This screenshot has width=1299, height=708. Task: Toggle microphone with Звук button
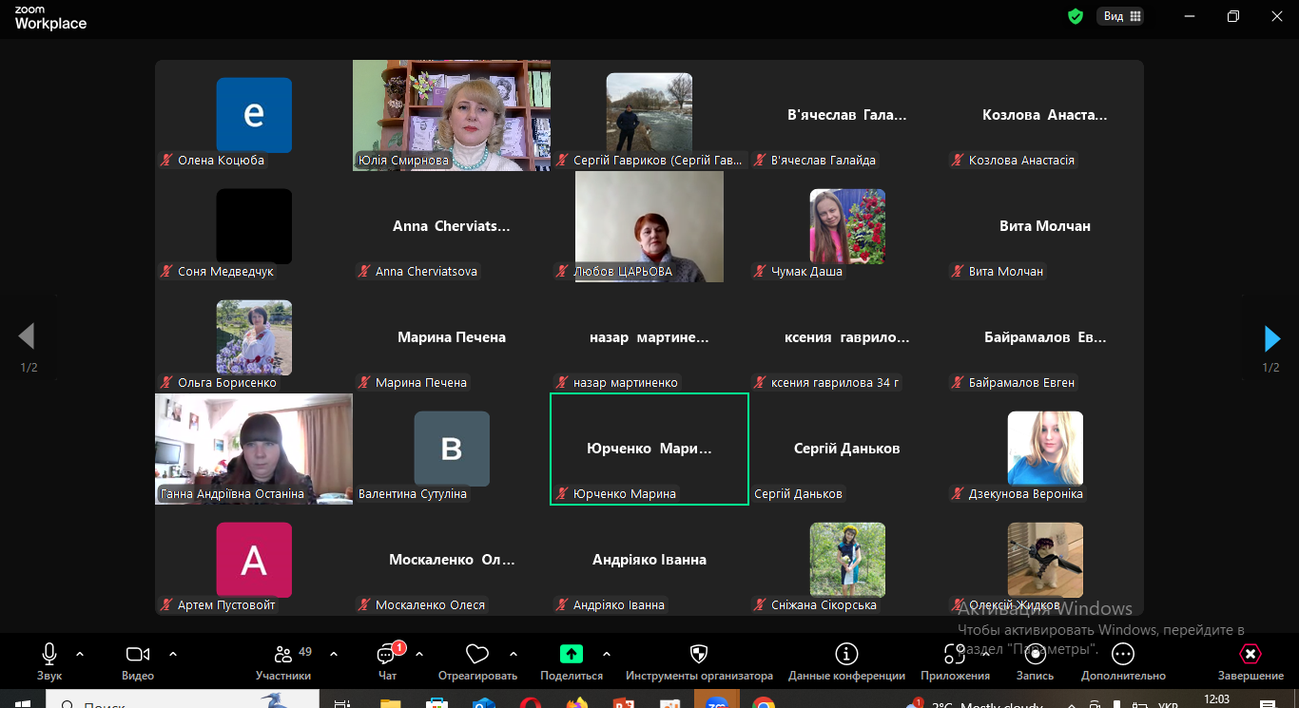[49, 655]
